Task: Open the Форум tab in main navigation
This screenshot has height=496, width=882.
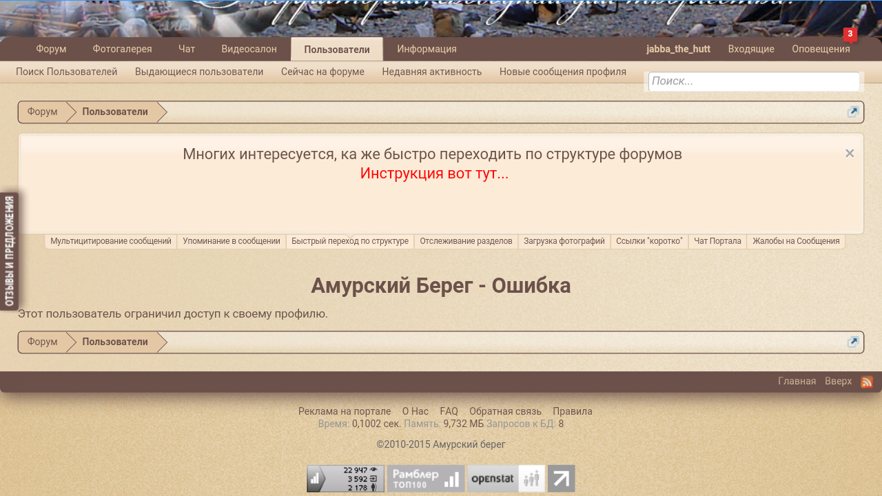Action: pyautogui.click(x=51, y=49)
